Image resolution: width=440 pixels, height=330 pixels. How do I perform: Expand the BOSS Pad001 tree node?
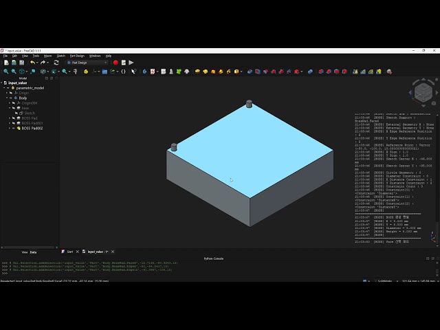point(10,123)
